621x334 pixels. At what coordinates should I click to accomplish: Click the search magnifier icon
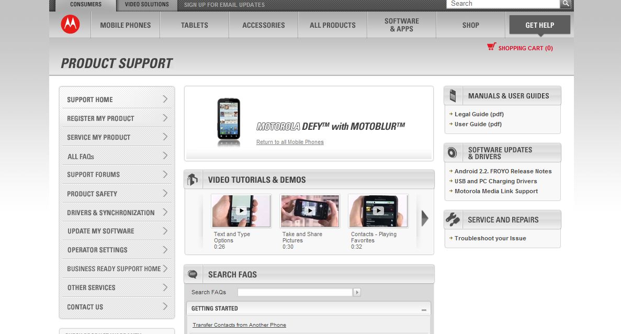(x=566, y=4)
